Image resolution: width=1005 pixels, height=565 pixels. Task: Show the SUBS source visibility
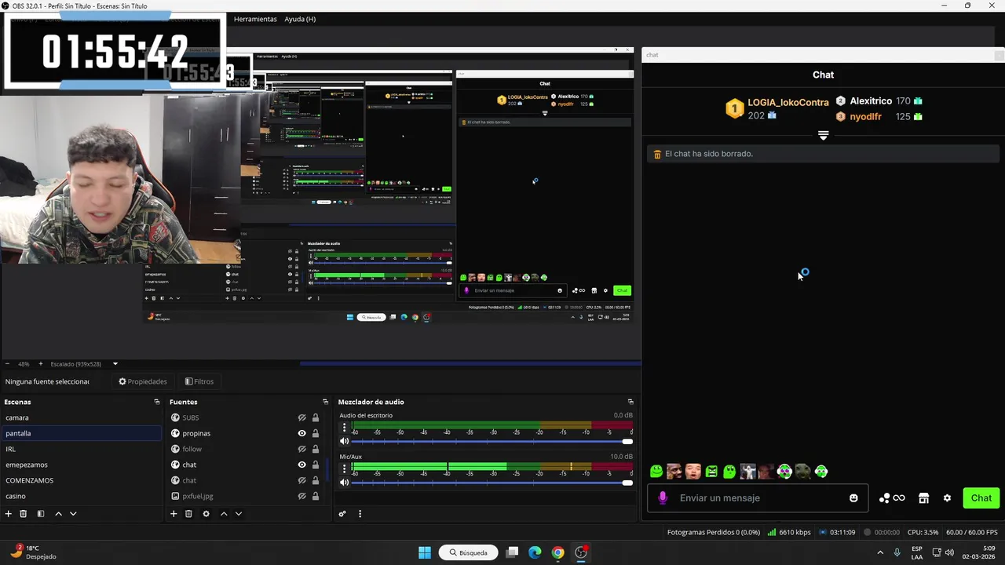301,417
